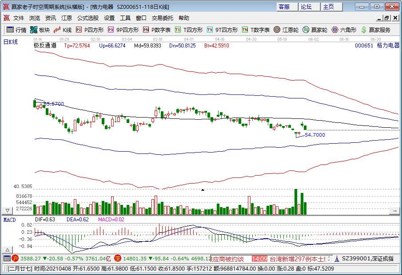402x275 pixels.
Task: Click the 000651 格力电器 stock label
Action: click(377, 46)
